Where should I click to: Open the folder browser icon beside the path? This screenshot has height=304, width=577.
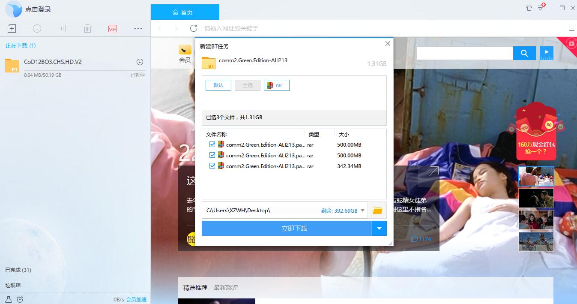377,210
